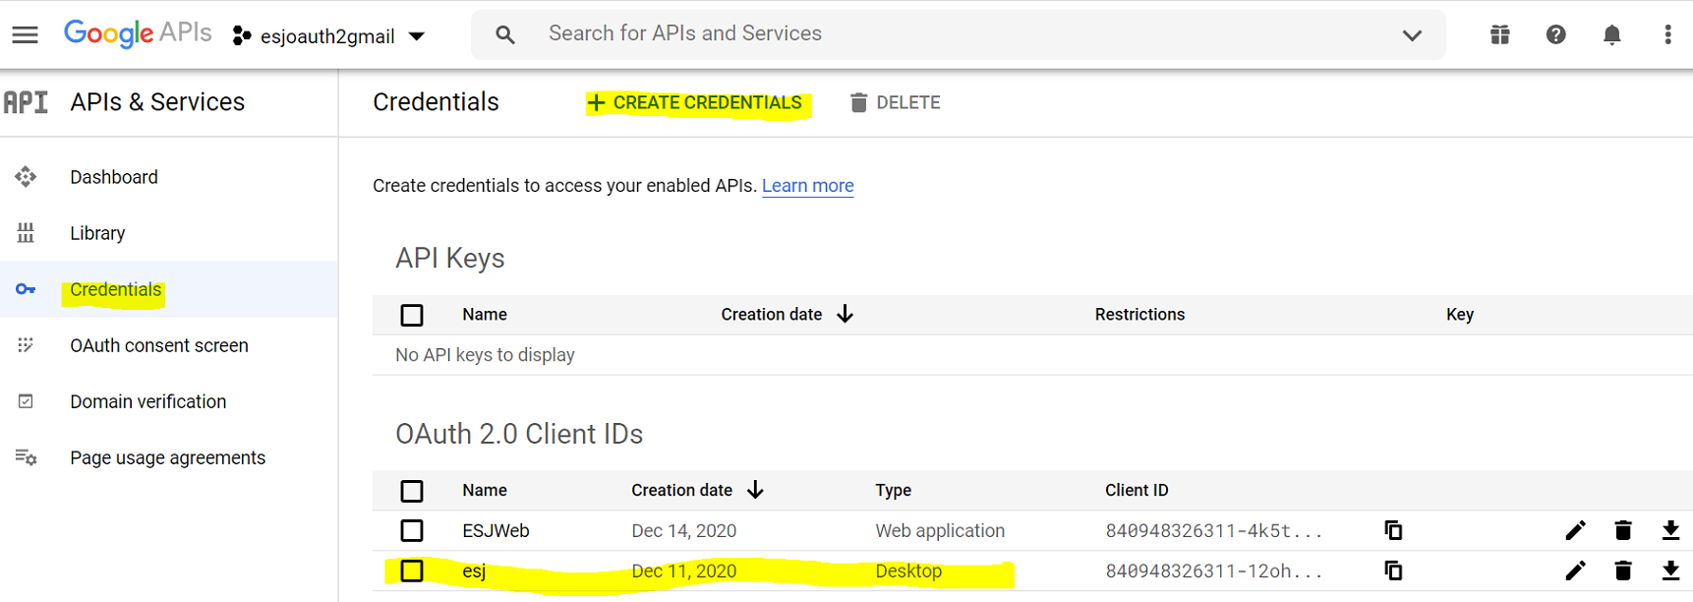Open the esjoauth2gmail project dropdown
1693x602 pixels.
(x=329, y=36)
